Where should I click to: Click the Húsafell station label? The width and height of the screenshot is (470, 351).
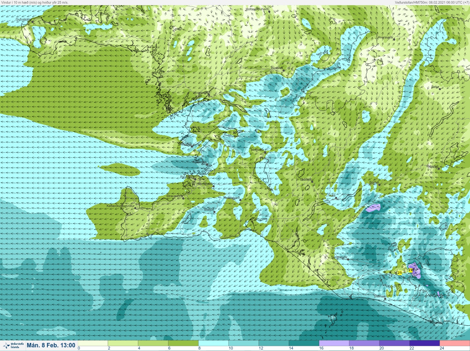[277, 68]
